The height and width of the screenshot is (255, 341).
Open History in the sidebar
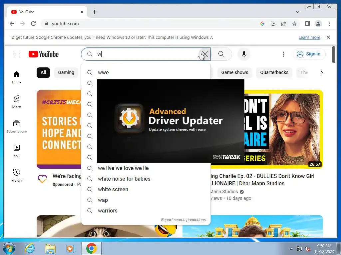[x=17, y=175]
